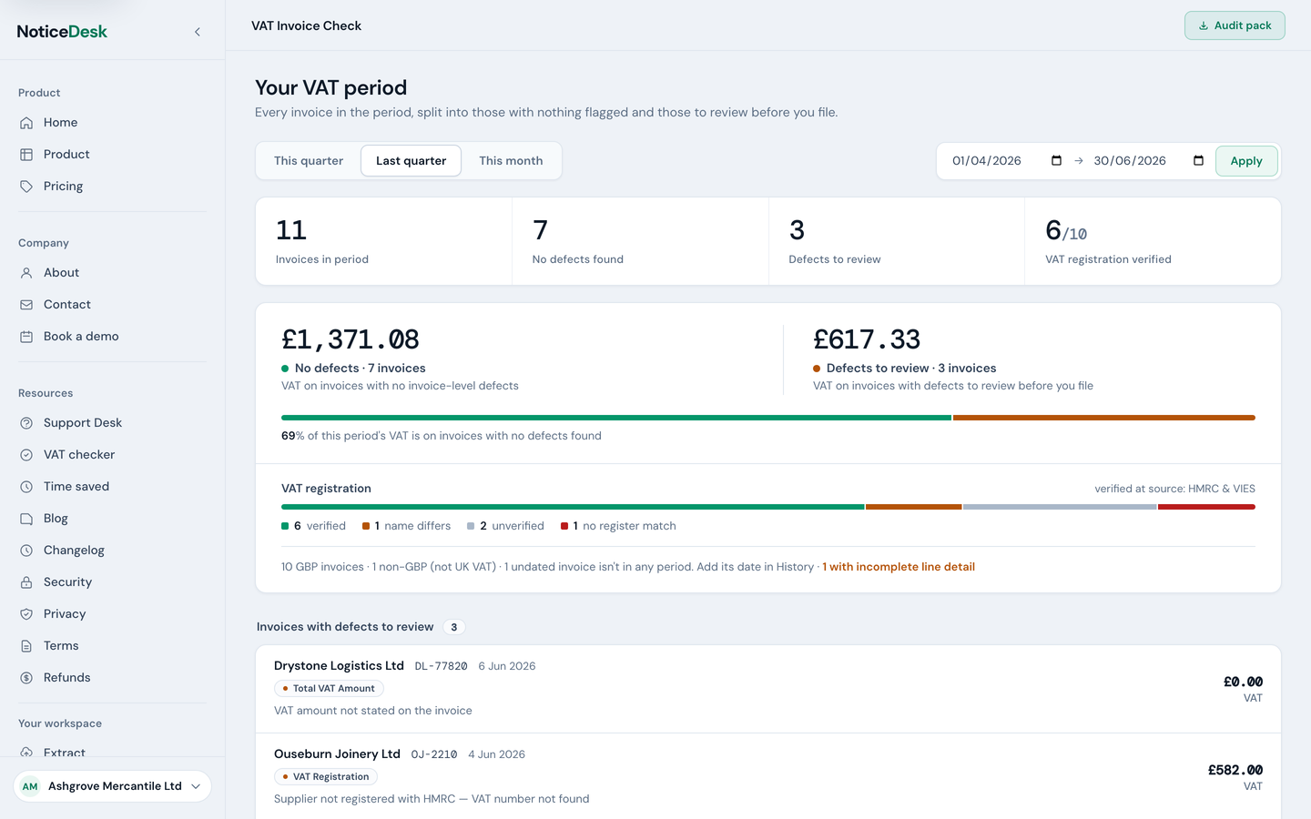This screenshot has height=819, width=1311.
Task: Click the '11 Invoices in period' stat card
Action: [x=384, y=241]
